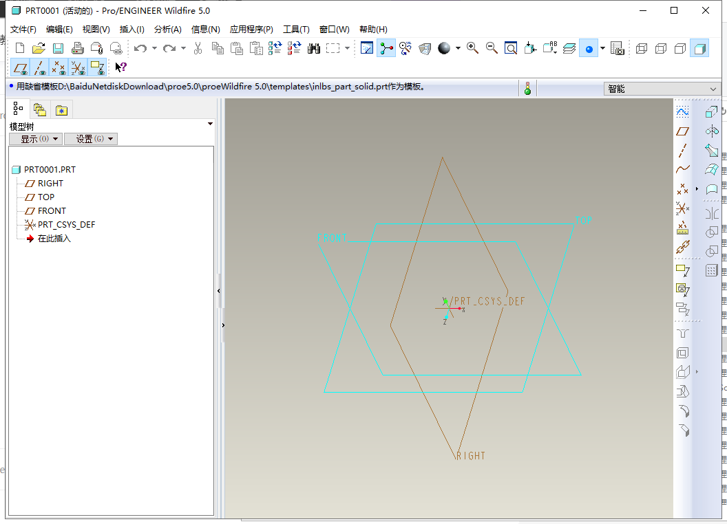727x524 pixels.
Task: Click the Zoom In magnifier icon
Action: (472, 48)
